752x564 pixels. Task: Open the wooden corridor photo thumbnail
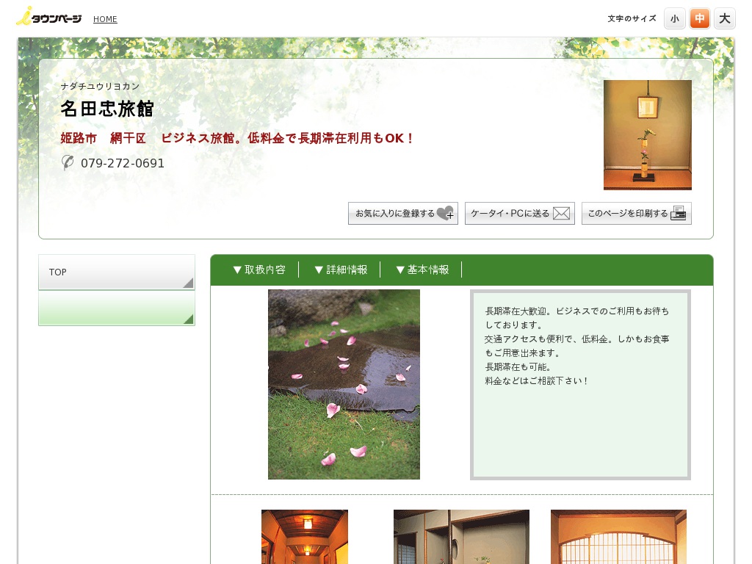point(305,537)
